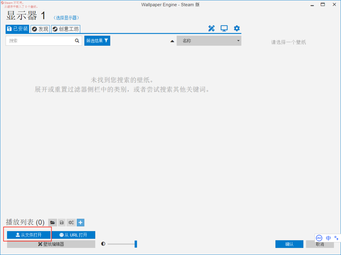Screen dimensions: 341x255
Task: Click the brightness slider handle
Action: [136, 244]
